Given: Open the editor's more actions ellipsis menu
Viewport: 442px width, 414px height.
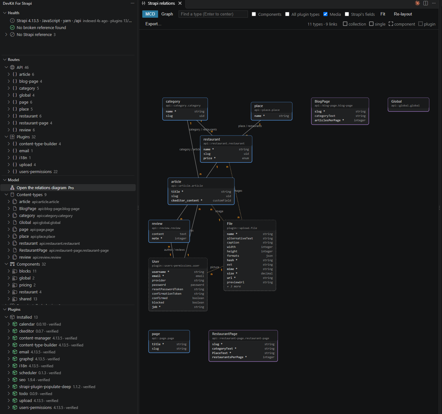Looking at the screenshot, I should pyautogui.click(x=434, y=3).
